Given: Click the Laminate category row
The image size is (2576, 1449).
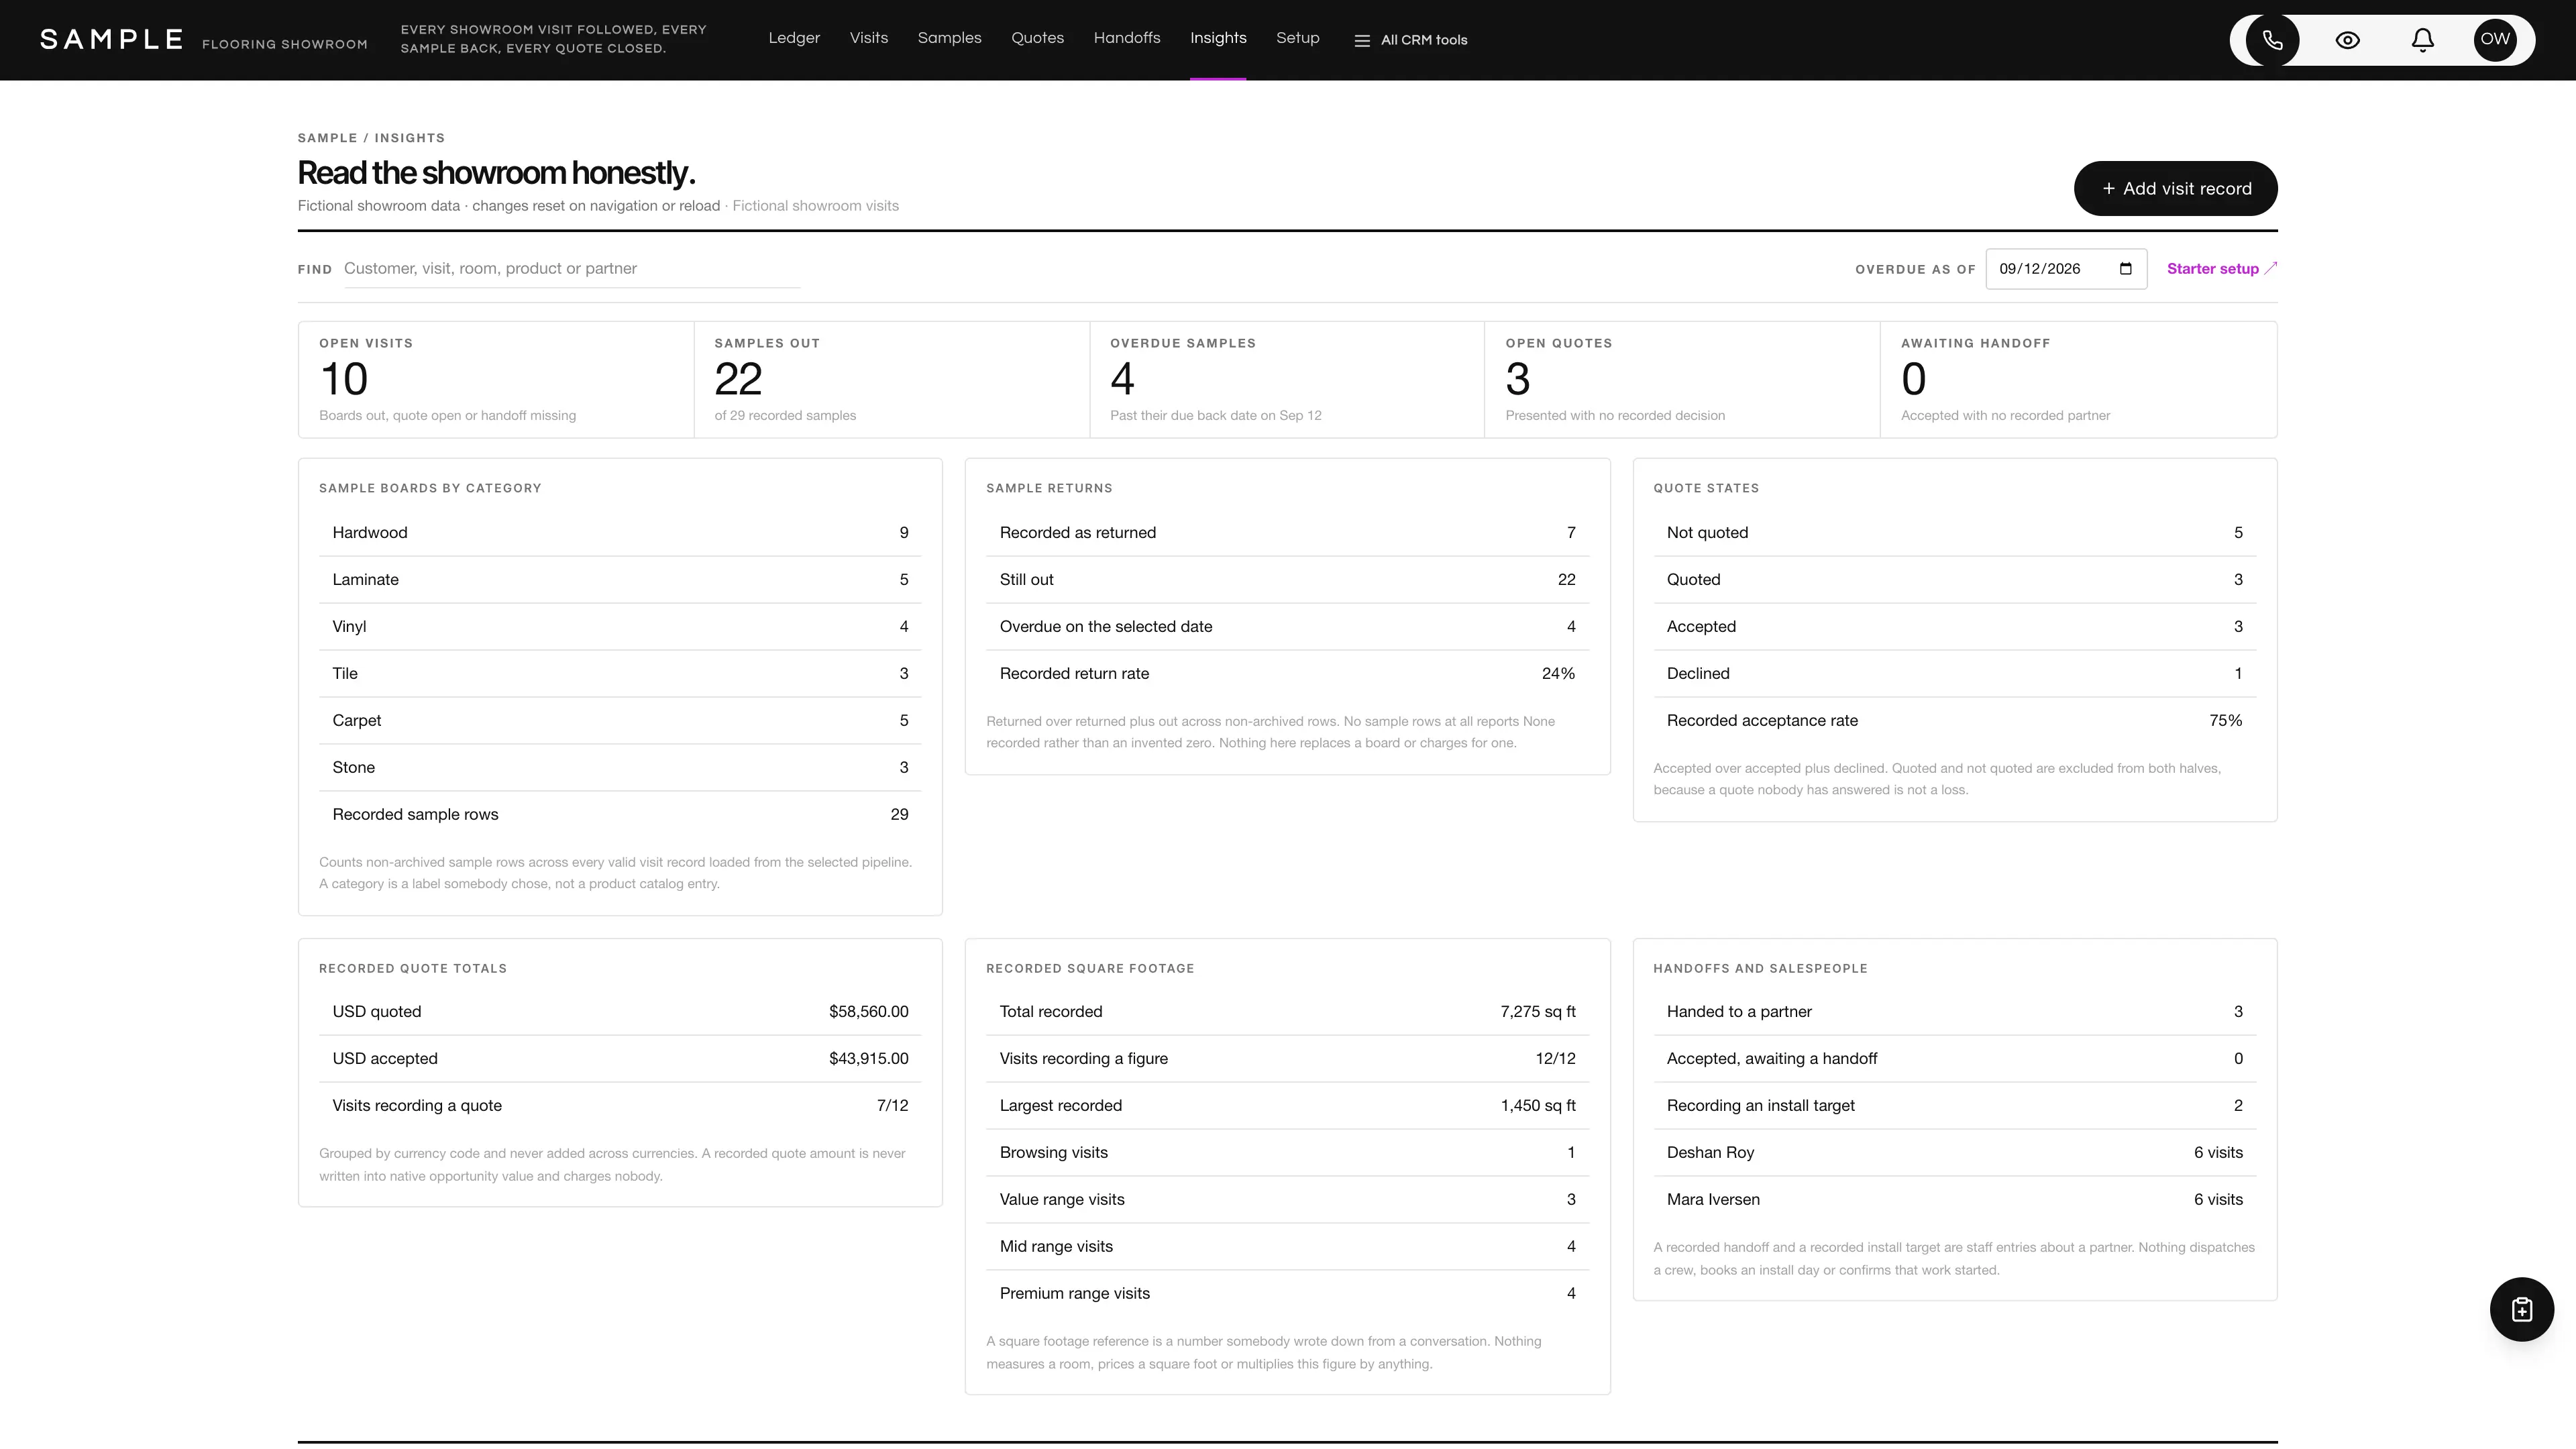Looking at the screenshot, I should [x=620, y=580].
